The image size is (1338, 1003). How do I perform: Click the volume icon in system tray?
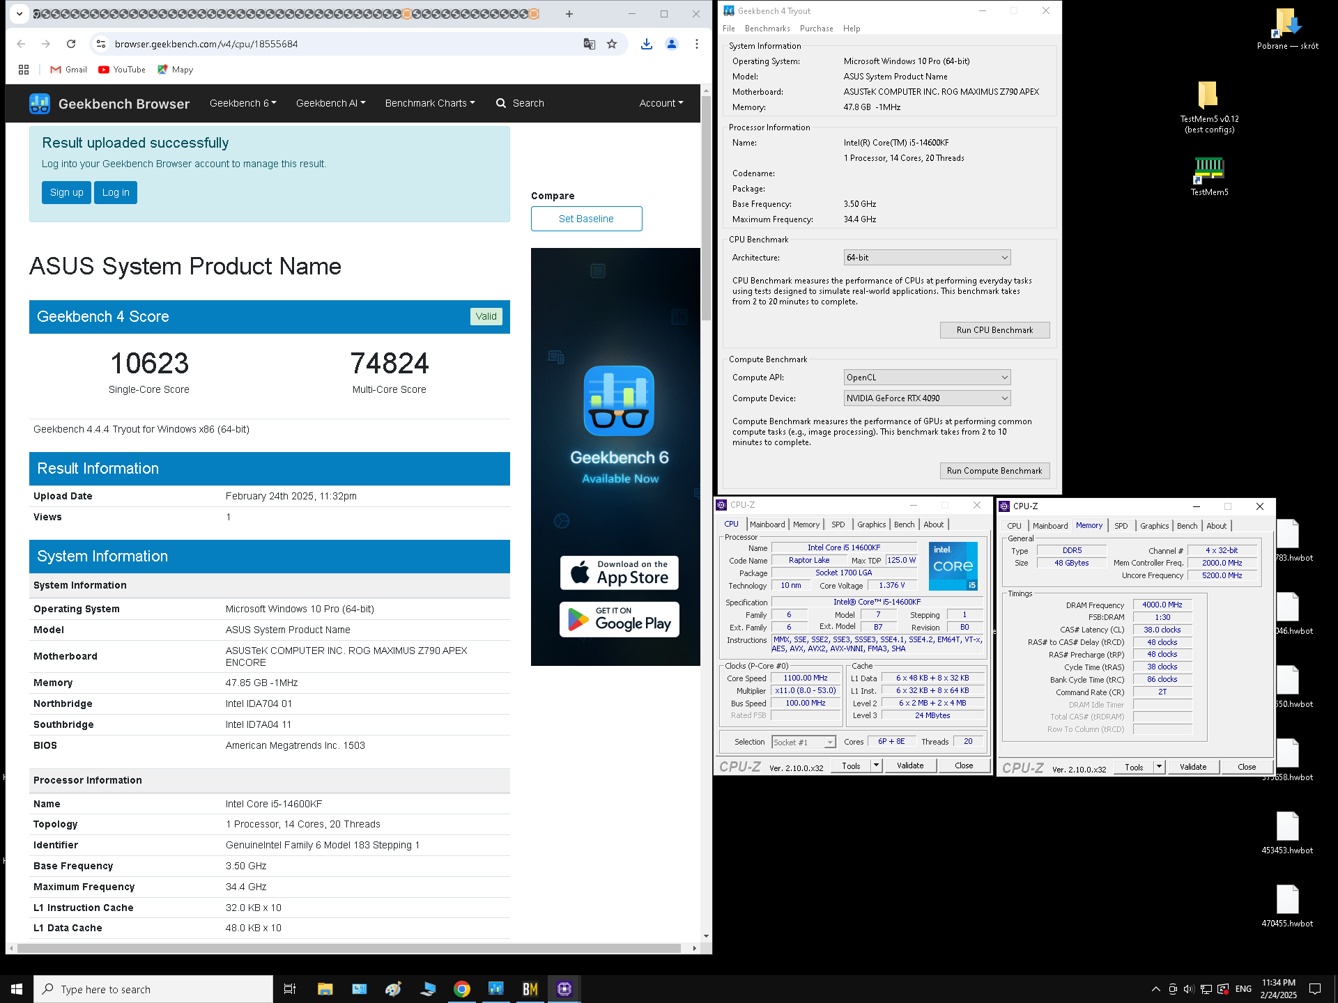tap(1189, 989)
